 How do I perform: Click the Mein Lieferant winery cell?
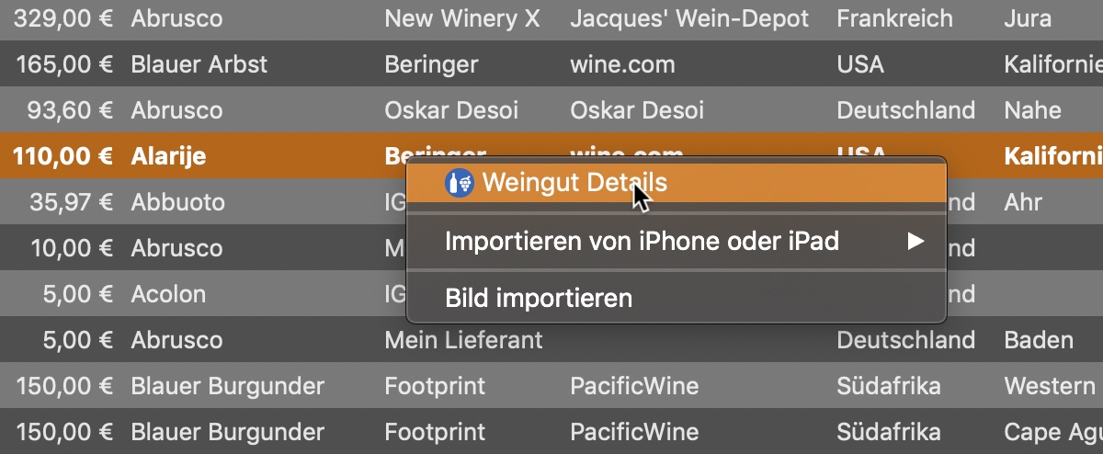463,340
